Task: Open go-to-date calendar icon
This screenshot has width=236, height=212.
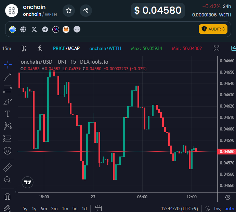Action: [x=99, y=209]
